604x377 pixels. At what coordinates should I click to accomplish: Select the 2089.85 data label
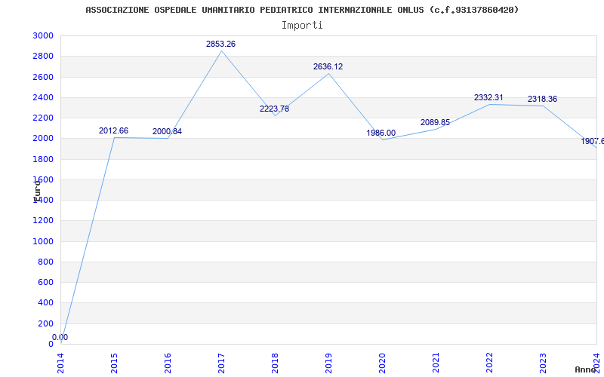click(x=436, y=123)
